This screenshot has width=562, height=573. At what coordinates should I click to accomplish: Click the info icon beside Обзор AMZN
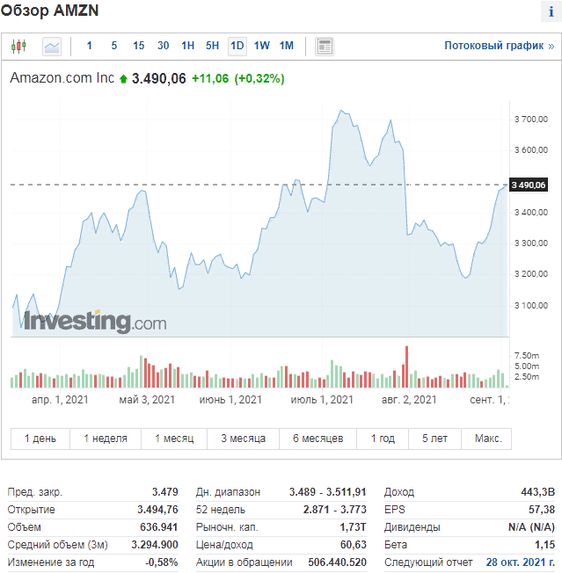click(551, 11)
